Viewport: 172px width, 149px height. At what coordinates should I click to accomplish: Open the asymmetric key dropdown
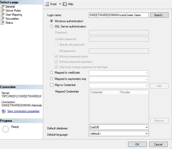[147, 79]
